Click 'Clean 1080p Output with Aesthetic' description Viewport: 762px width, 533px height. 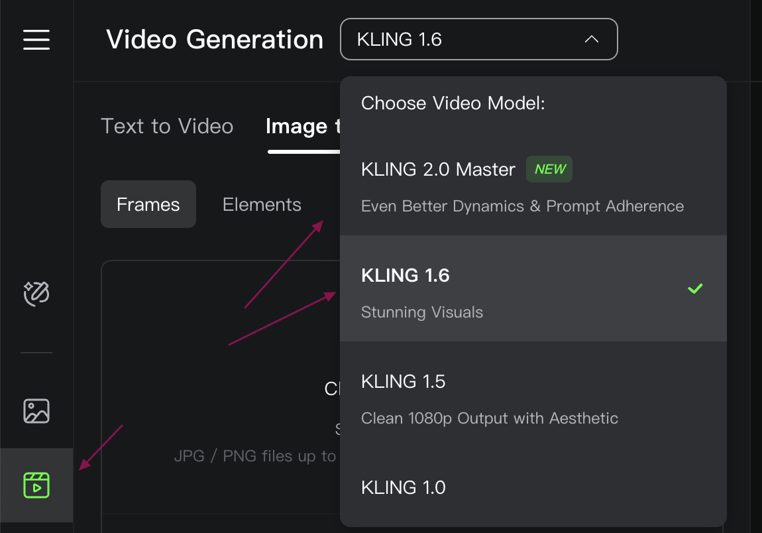pos(490,418)
